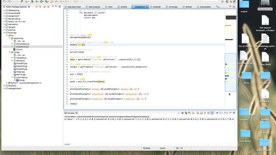Expand the BeautifulSoup project
Image resolution: width=276 pixels, height=155 pixels.
point(4,19)
